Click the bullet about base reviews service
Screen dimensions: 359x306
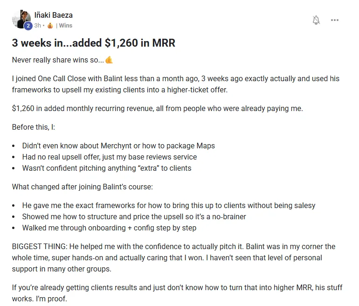click(110, 157)
